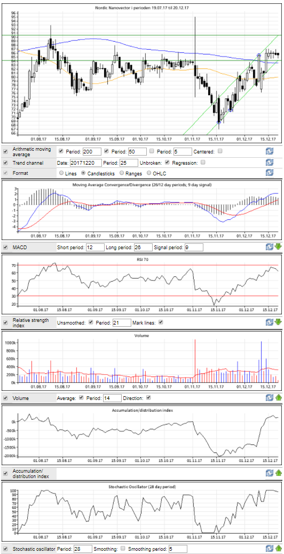
Task: Toggle the Volume indicator checkbox
Action: click(5, 398)
